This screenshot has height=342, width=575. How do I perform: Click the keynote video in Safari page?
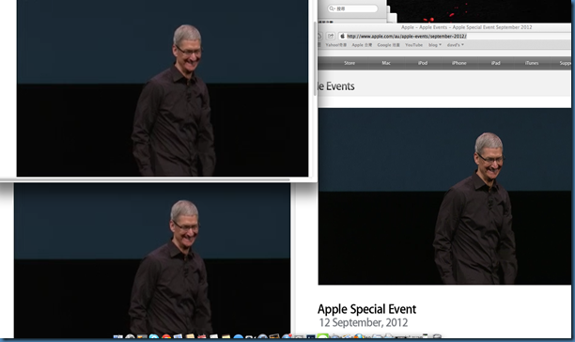[x=444, y=196]
